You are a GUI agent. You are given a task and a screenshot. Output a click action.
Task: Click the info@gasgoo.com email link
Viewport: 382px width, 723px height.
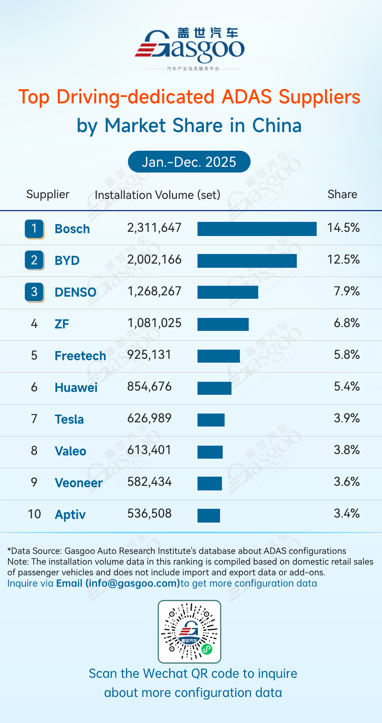tap(118, 583)
